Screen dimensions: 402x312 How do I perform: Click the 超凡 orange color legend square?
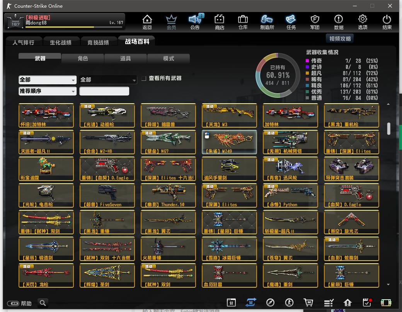(x=307, y=73)
